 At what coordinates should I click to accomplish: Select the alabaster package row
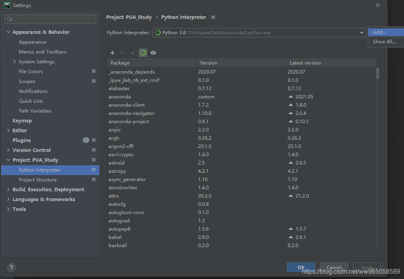pyautogui.click(x=241, y=88)
